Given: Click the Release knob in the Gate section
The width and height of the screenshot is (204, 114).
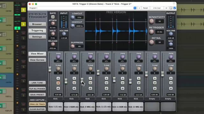Looking at the screenshot, I should pos(53,44).
